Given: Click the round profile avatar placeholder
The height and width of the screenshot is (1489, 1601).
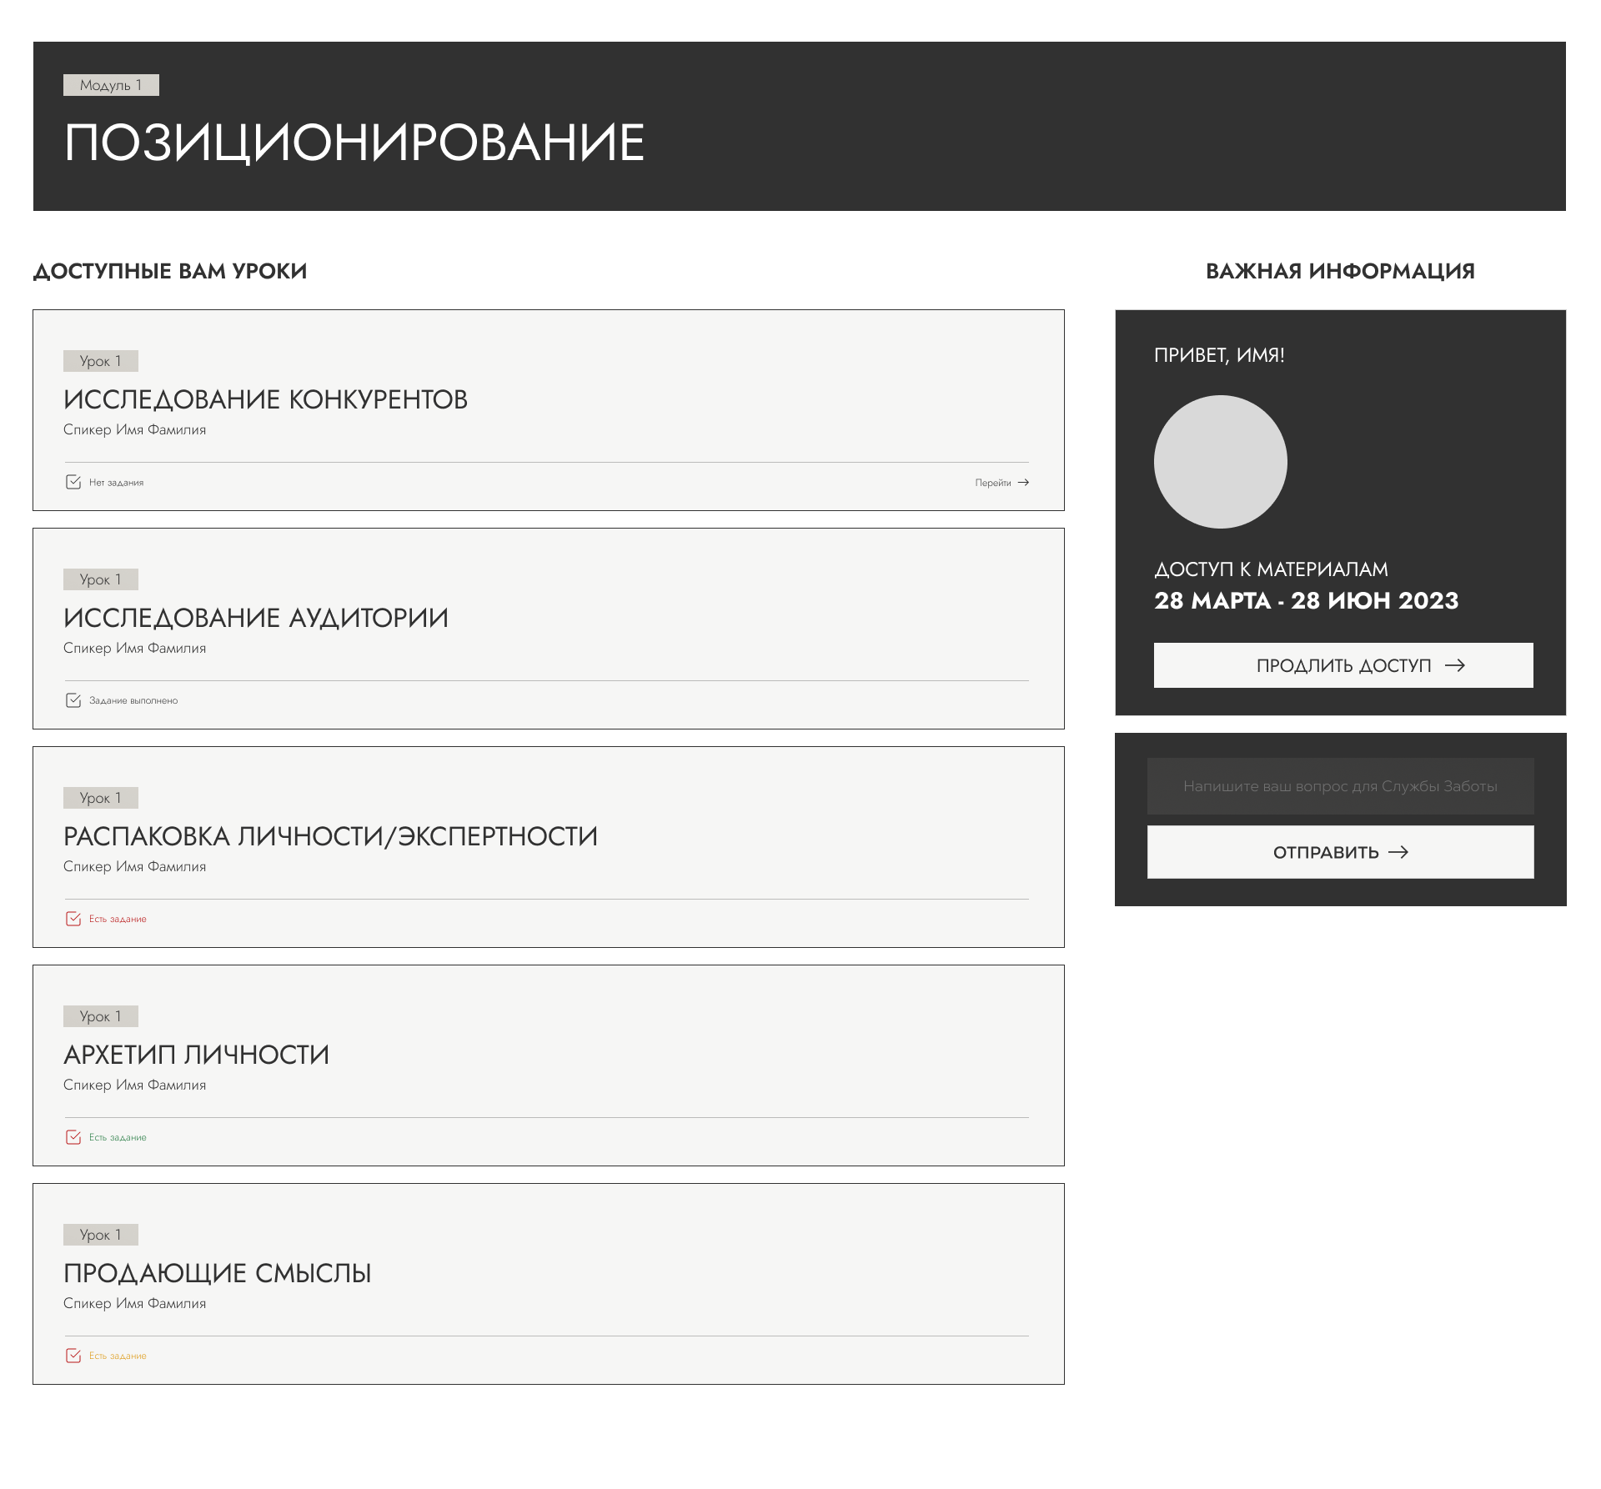Looking at the screenshot, I should point(1220,462).
